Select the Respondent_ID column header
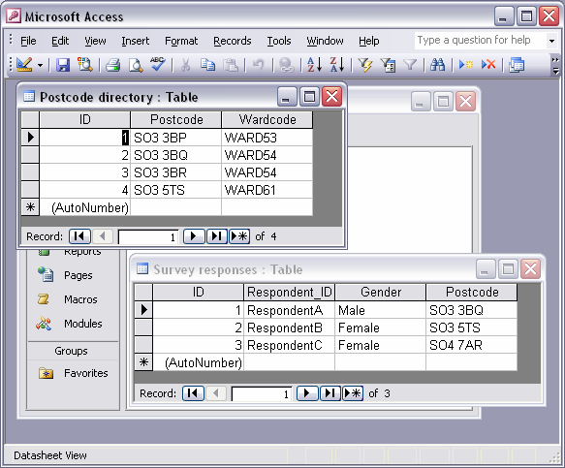 click(x=290, y=292)
